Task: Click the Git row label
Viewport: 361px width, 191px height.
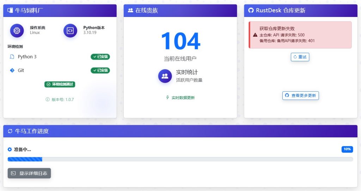Action: coord(21,70)
